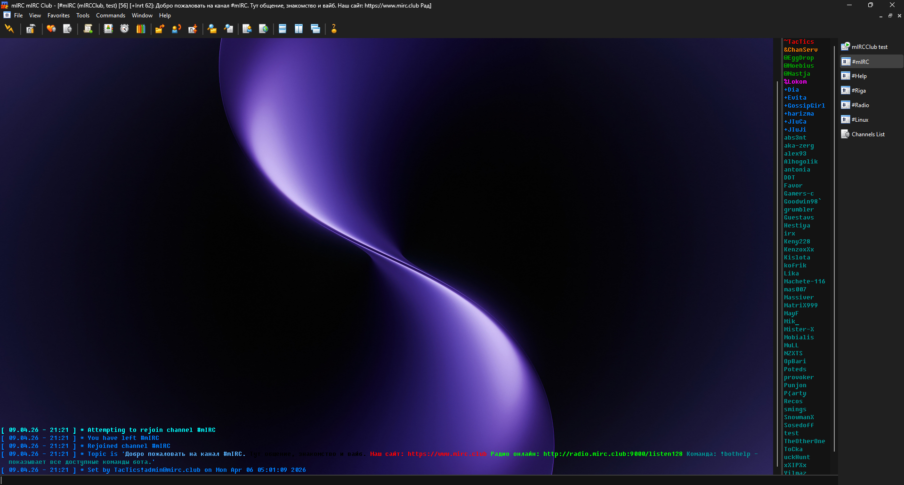
Task: Click the Connect lightning bolt toolbar icon
Action: tap(9, 29)
